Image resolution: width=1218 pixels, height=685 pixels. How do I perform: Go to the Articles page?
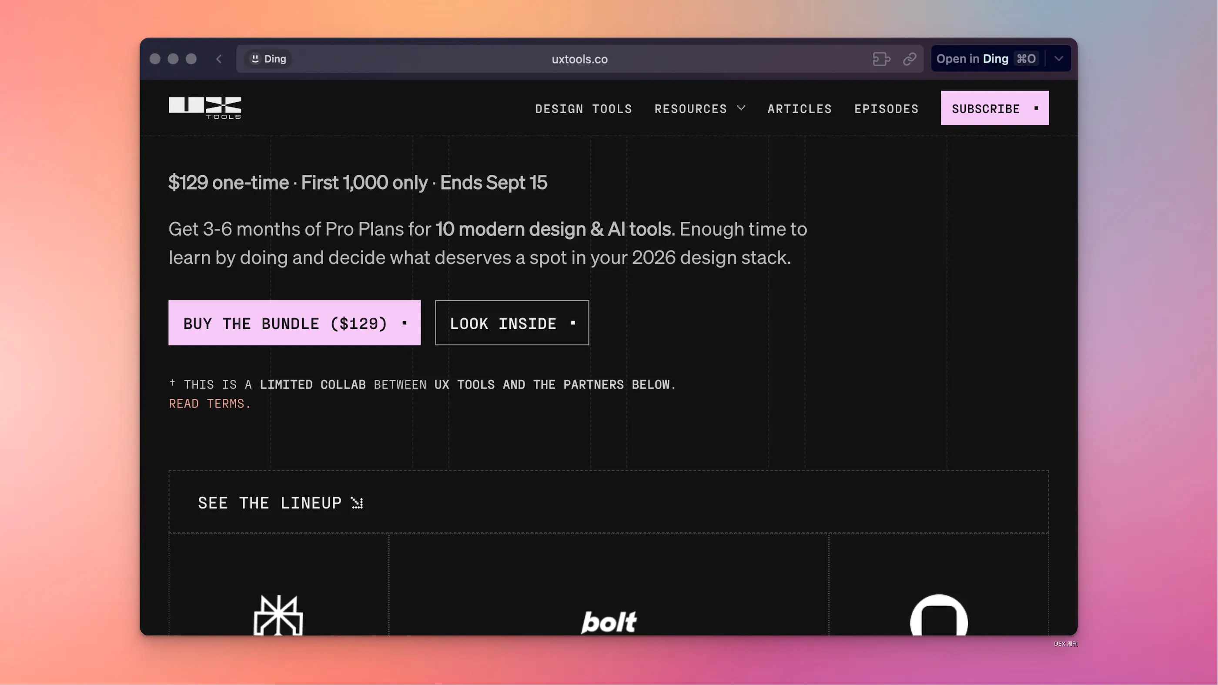click(799, 109)
